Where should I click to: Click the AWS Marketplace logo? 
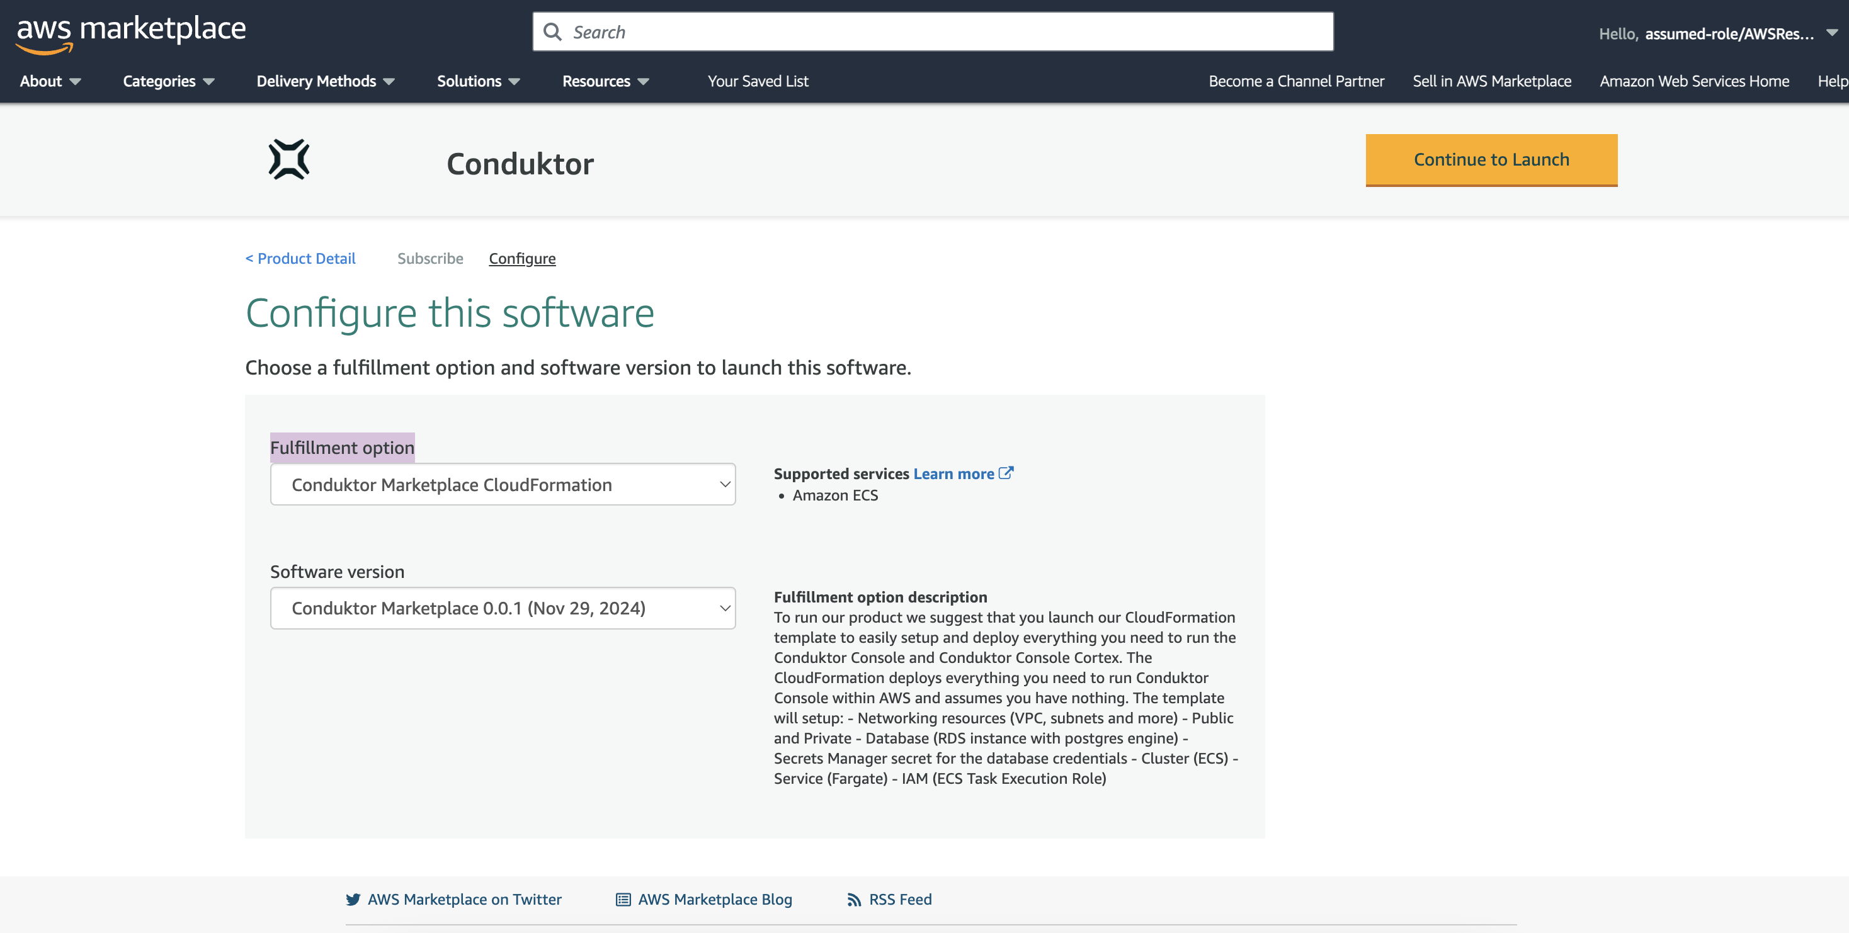[130, 30]
